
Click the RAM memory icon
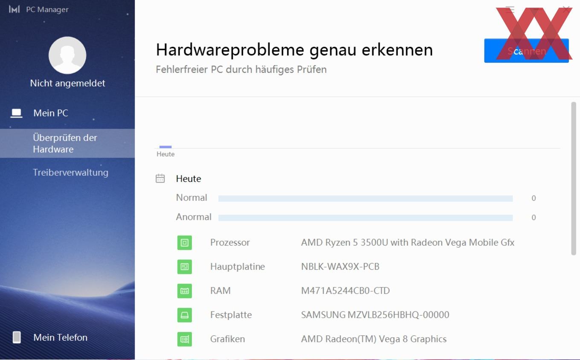[x=185, y=291]
